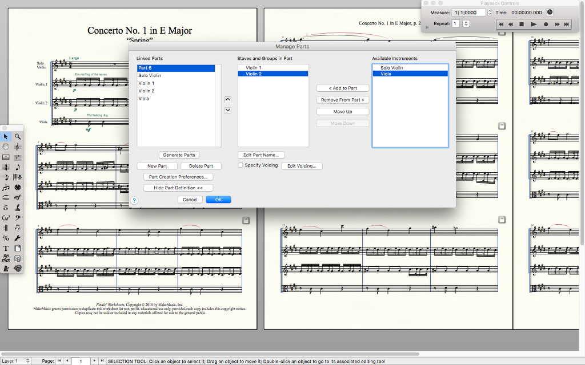Click the Remove From Part button

tap(343, 100)
